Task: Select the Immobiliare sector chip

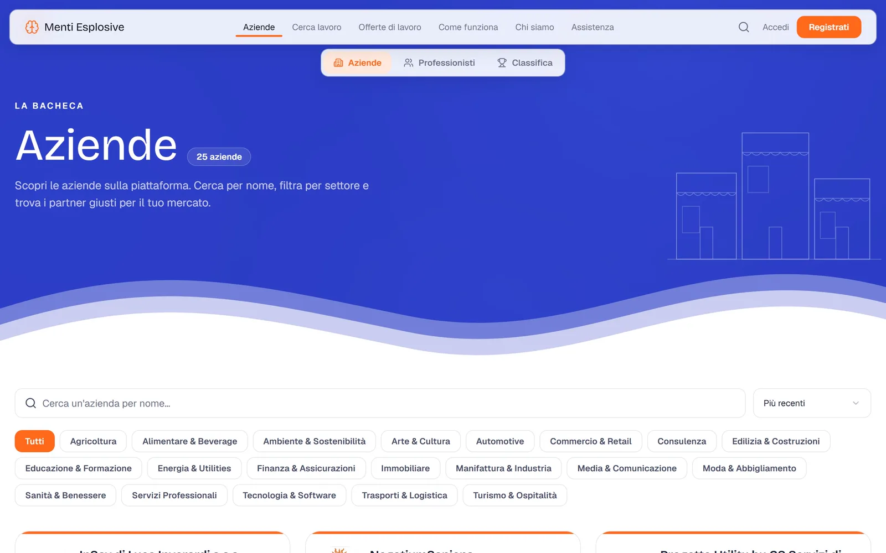Action: pos(405,468)
